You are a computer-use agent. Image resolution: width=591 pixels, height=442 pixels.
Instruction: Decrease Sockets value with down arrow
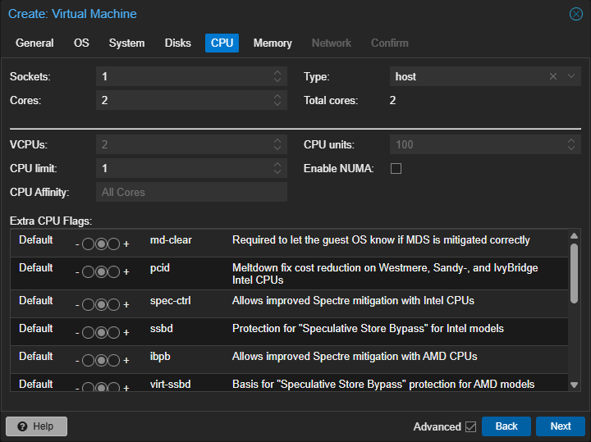[x=277, y=80]
